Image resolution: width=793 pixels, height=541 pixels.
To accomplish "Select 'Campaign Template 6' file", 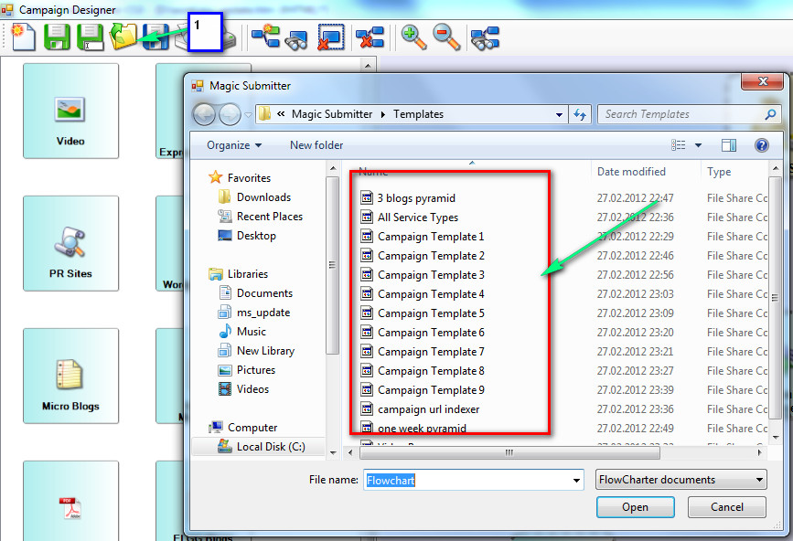I will (x=423, y=333).
